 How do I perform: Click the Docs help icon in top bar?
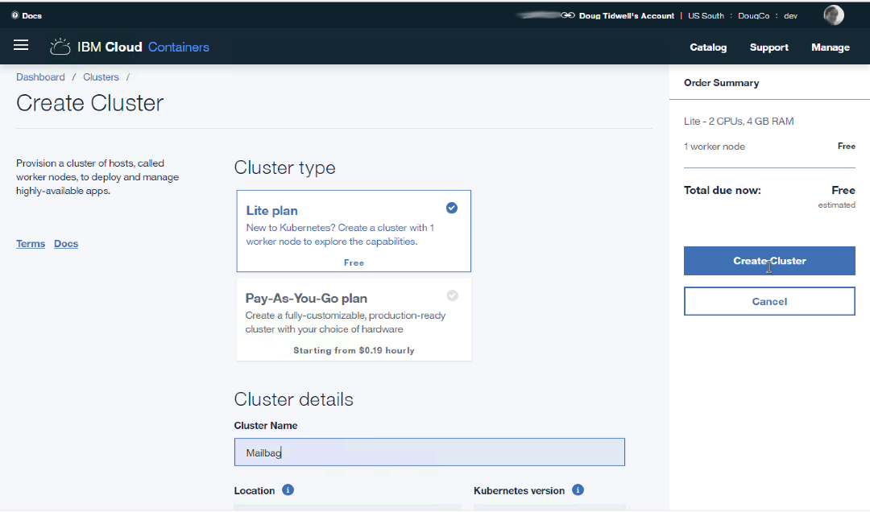click(15, 15)
